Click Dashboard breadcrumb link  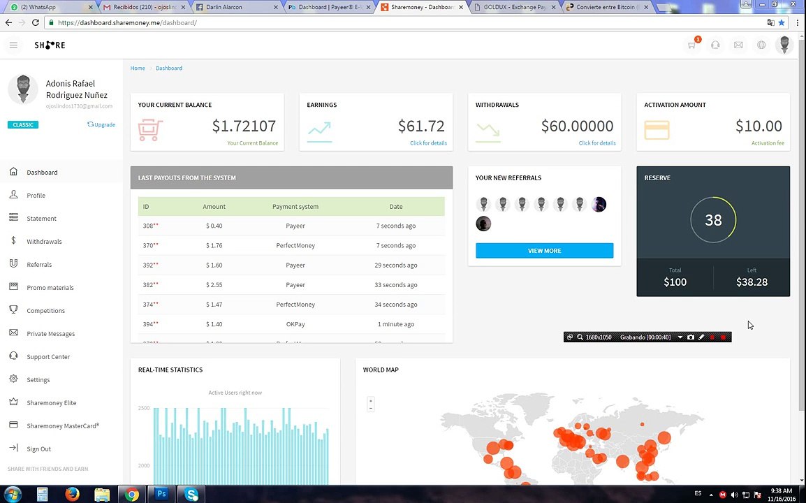coord(169,68)
